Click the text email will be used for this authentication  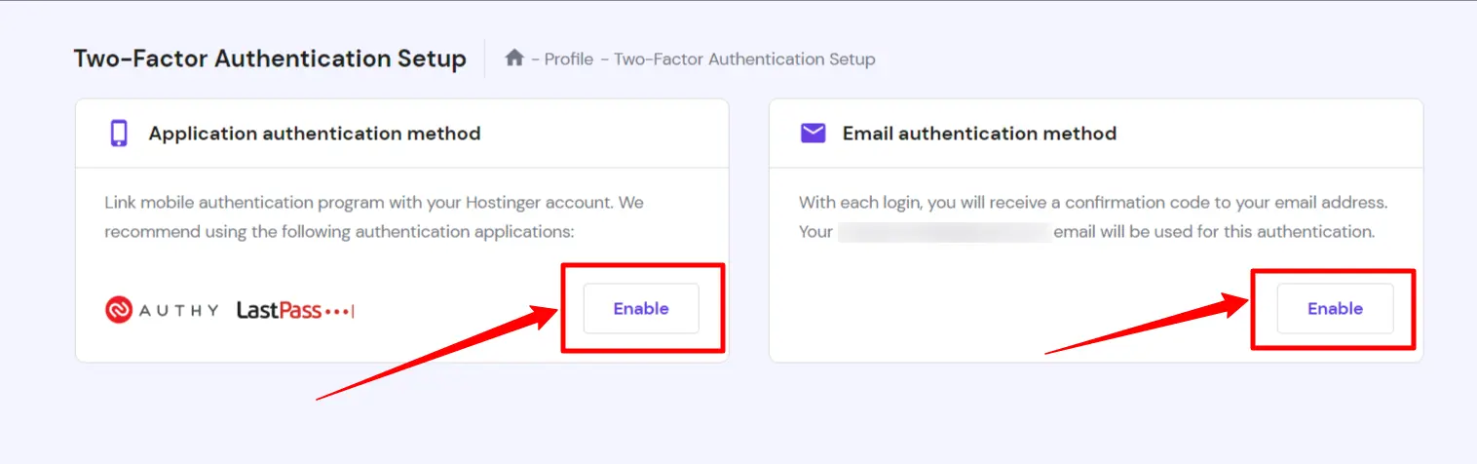click(x=1214, y=232)
